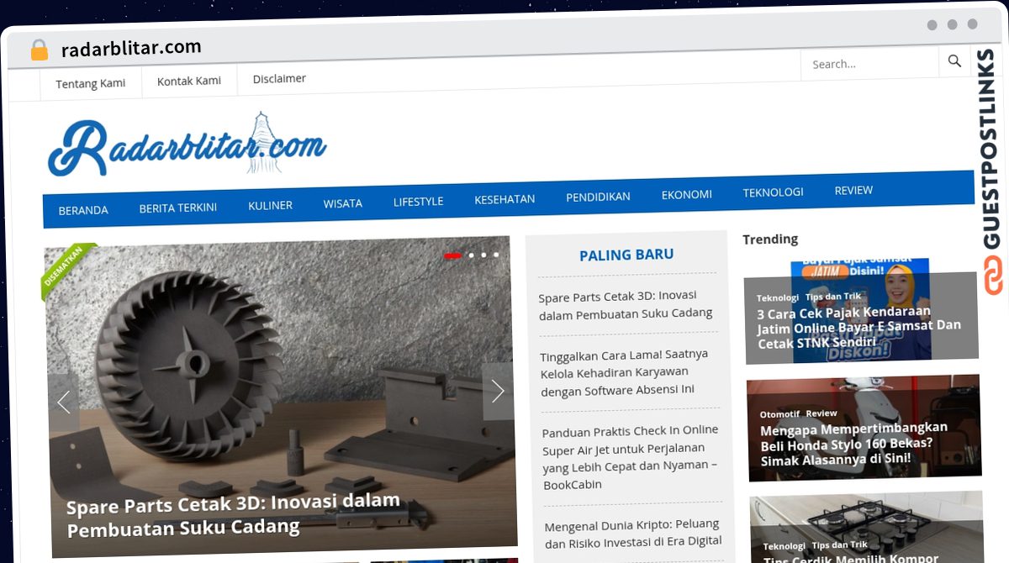
Task: Open article Tinggalkan Cara Lama Software Absensi
Action: click(x=624, y=371)
